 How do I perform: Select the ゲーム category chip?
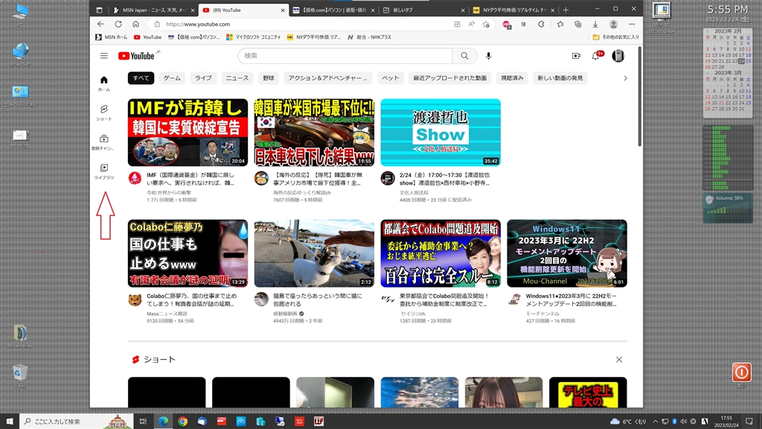click(x=172, y=77)
